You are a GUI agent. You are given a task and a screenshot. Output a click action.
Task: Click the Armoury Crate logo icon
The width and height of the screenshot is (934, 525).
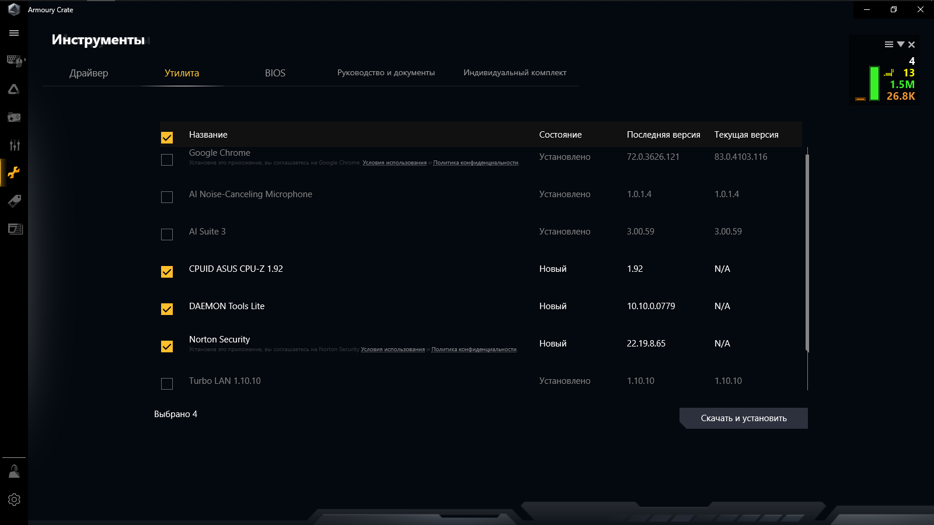click(14, 9)
